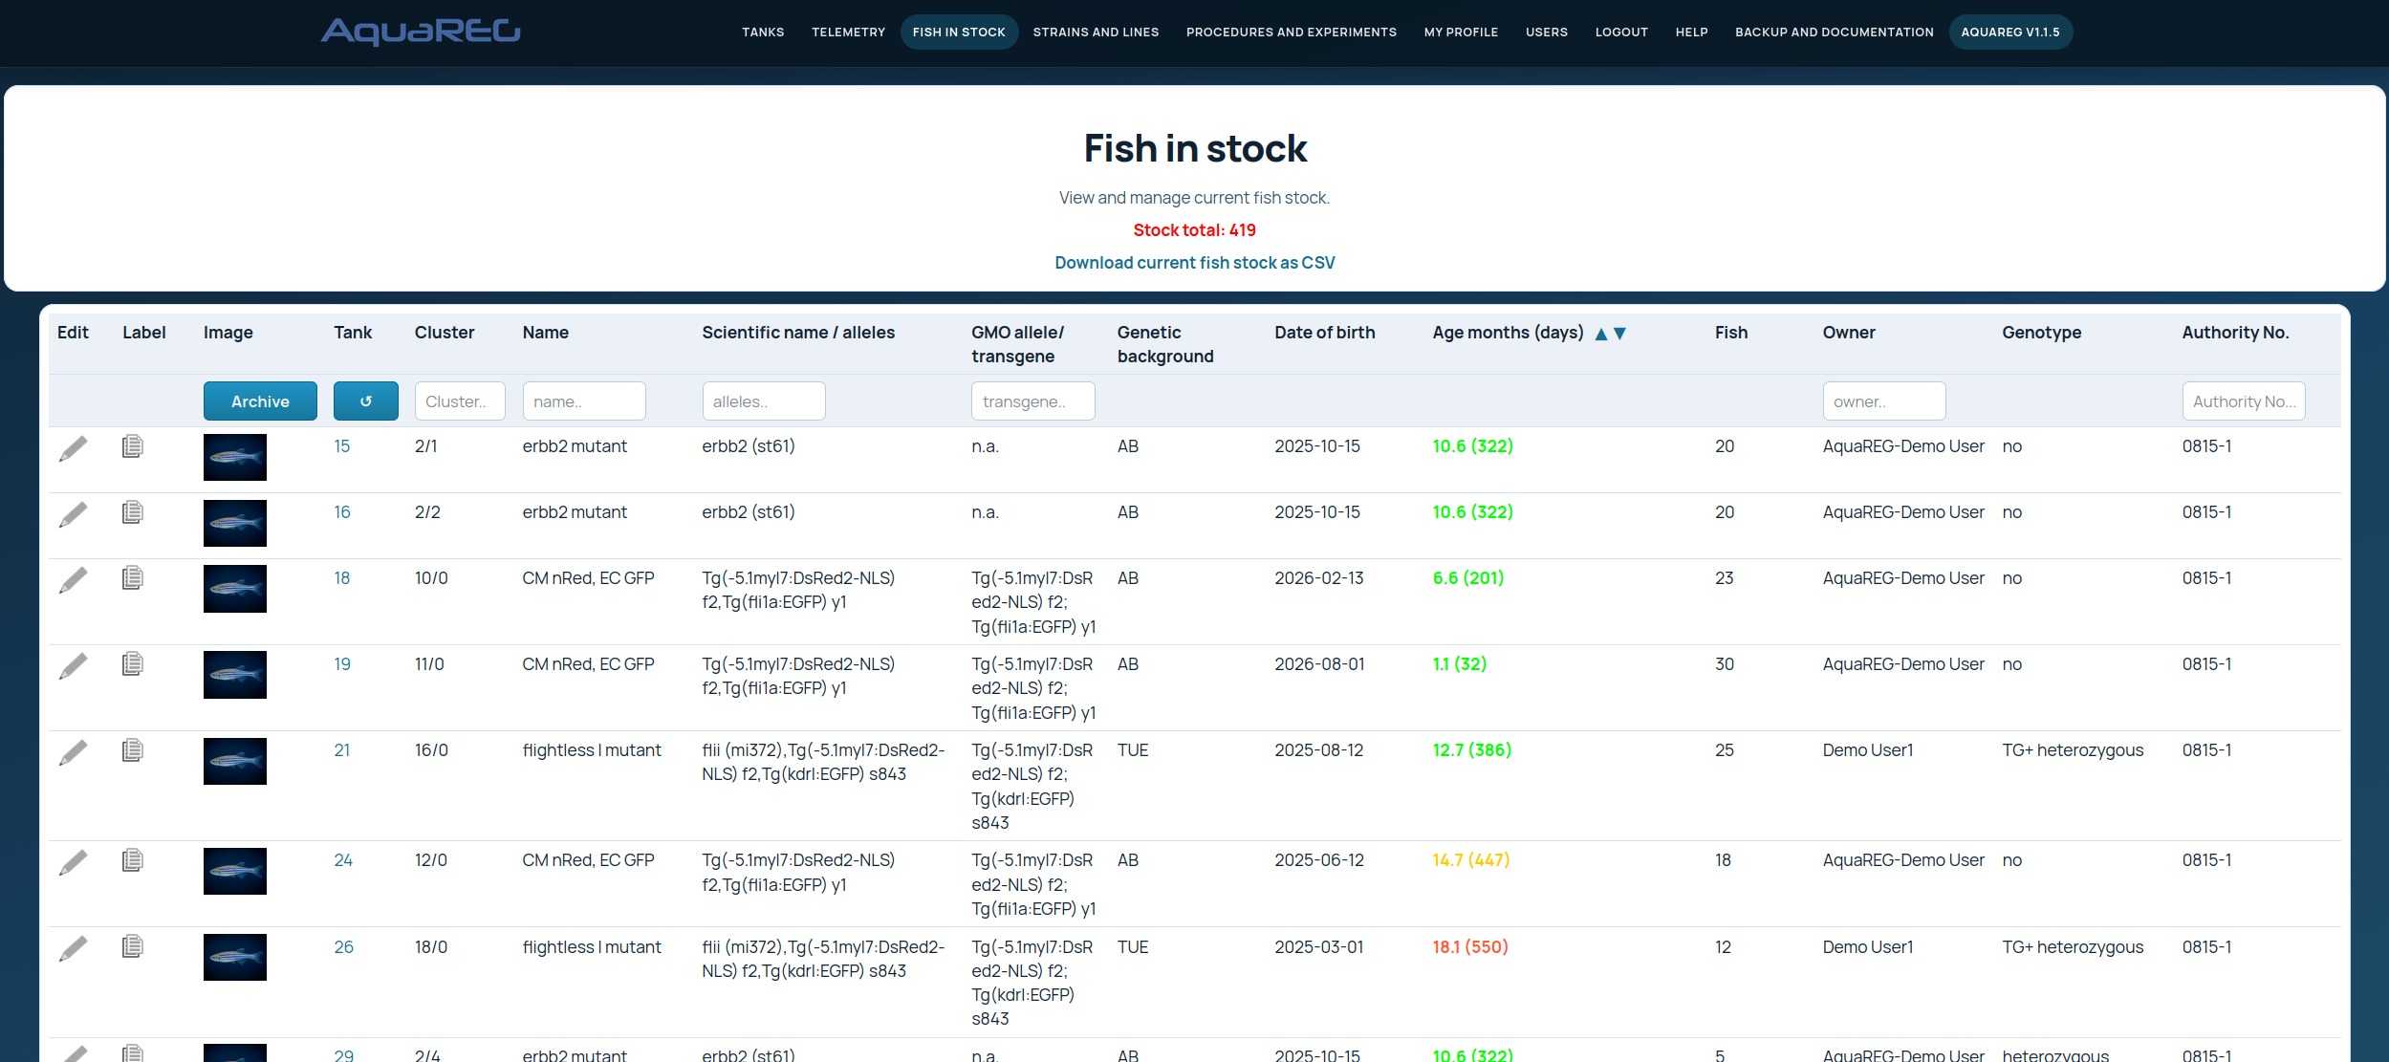The height and width of the screenshot is (1062, 2389).
Task: Sort age descending with down arrow
Action: pyautogui.click(x=1619, y=334)
